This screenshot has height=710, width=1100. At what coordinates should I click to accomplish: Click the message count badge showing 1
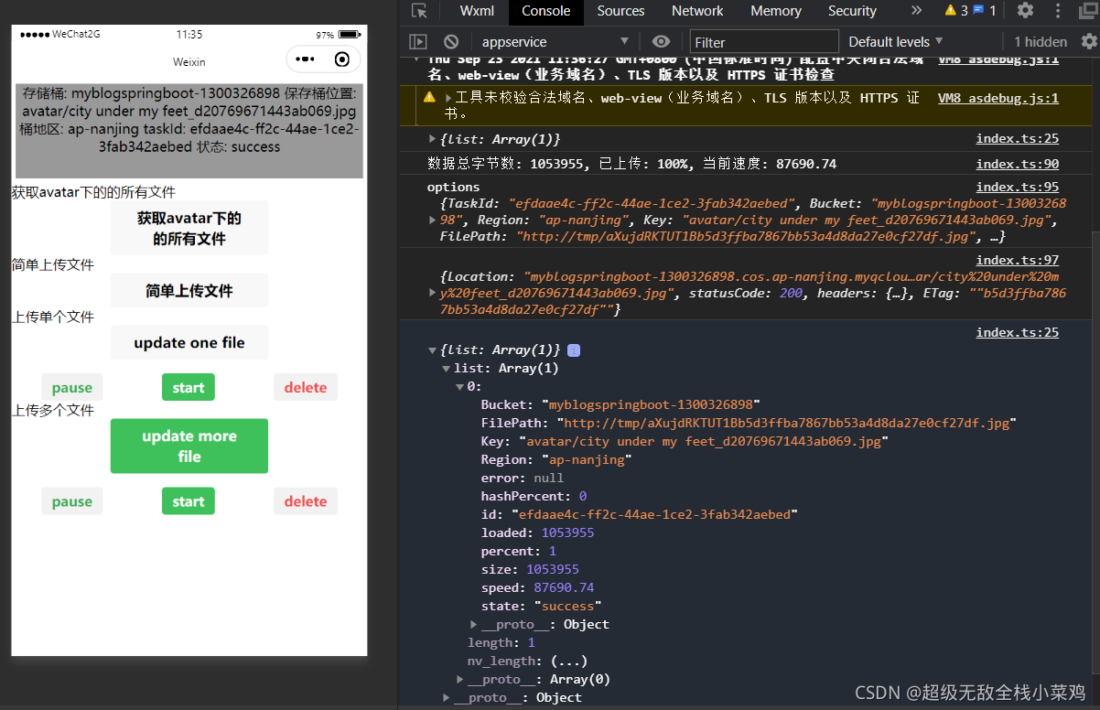(985, 11)
